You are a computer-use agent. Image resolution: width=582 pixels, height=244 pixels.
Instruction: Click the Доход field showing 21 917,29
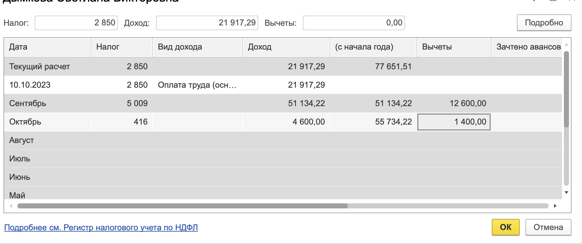tap(207, 23)
